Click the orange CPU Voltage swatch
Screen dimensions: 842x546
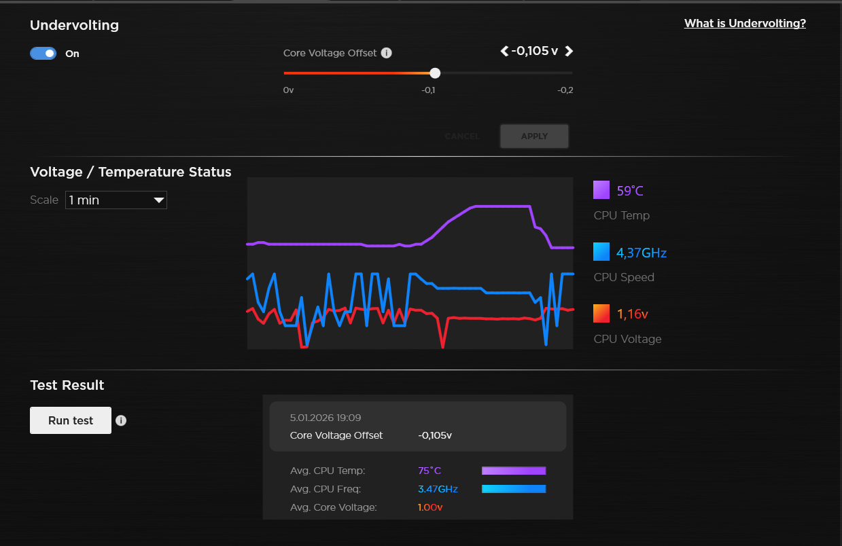[x=601, y=314]
